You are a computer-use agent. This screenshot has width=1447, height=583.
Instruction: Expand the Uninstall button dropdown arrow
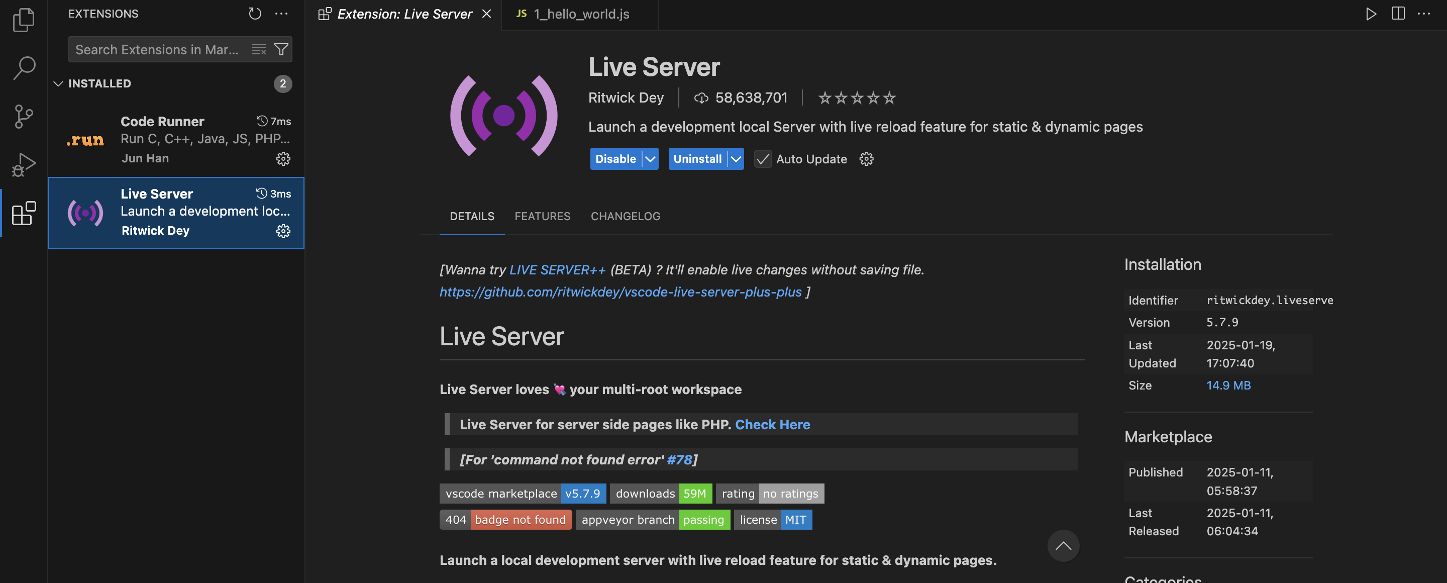[x=735, y=159]
